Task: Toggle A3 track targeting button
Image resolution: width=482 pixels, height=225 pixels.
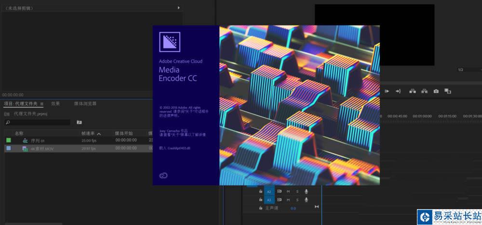Action: pyautogui.click(x=269, y=200)
